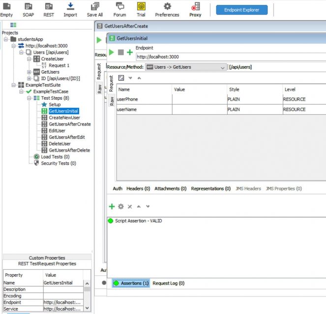Collapse the Users [/api/users] resource
Screen dimensions: 326x314
21,52
